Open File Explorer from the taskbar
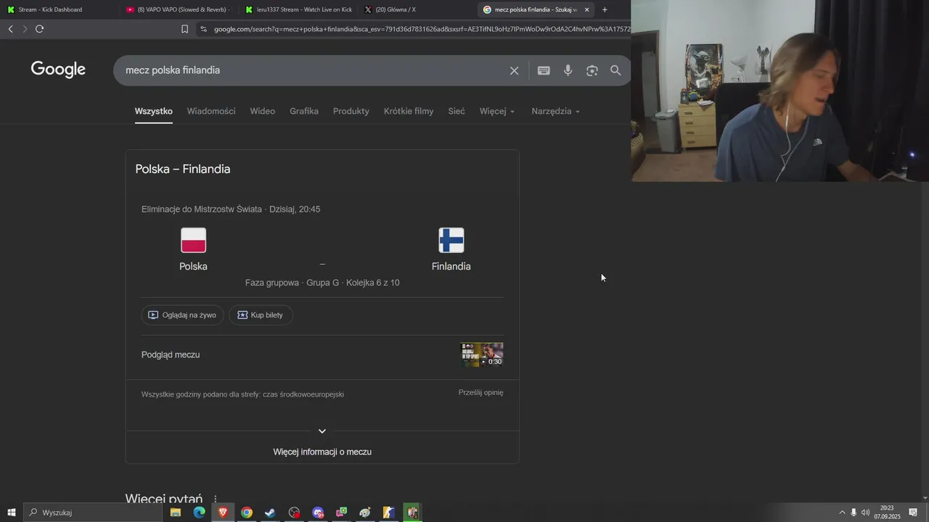The image size is (929, 522). 176,513
